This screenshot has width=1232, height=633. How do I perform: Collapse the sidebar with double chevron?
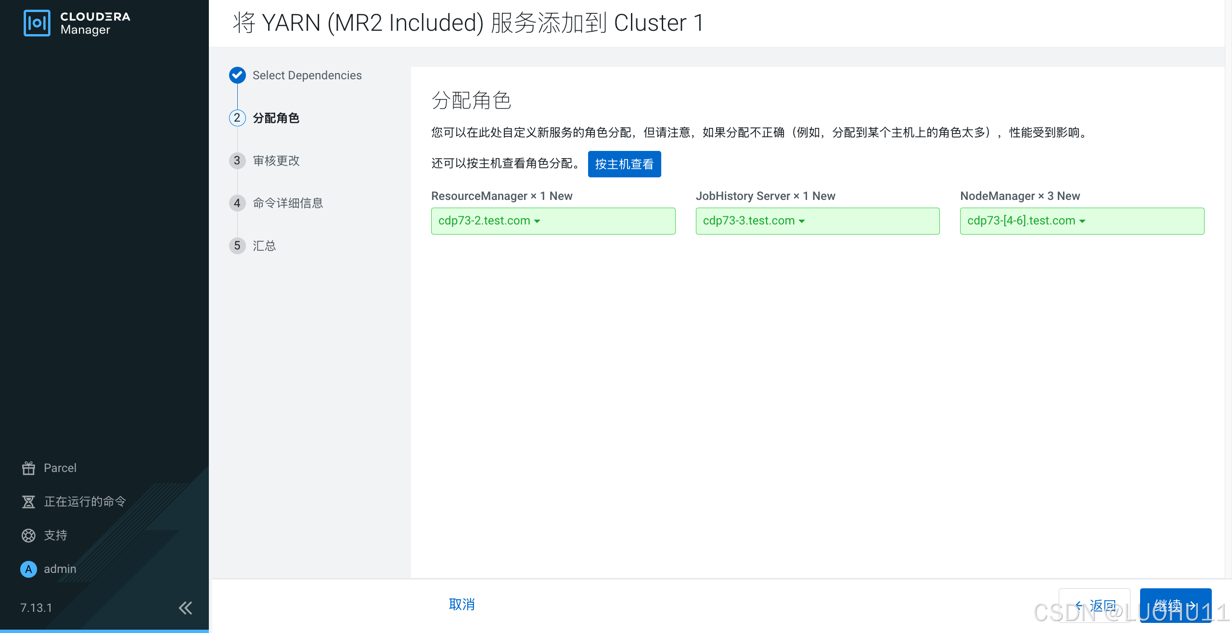point(185,608)
